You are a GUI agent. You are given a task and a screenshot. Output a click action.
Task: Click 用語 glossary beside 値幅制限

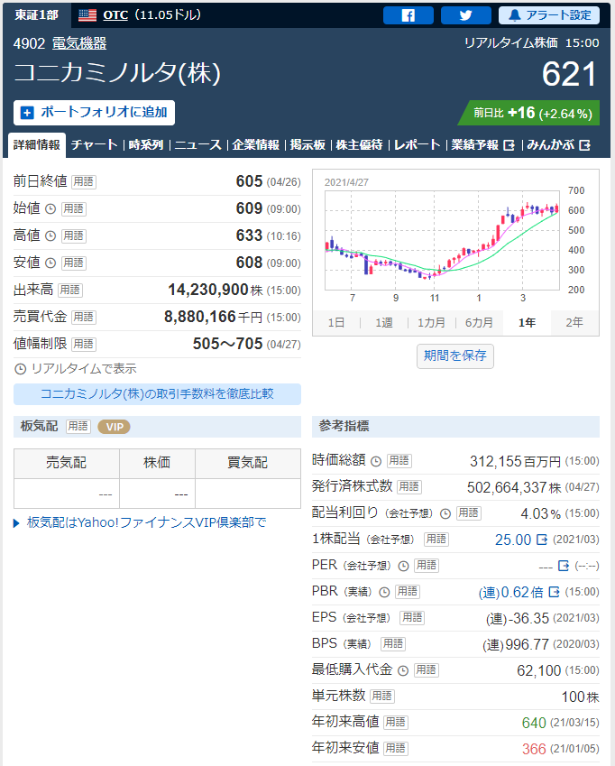[84, 344]
